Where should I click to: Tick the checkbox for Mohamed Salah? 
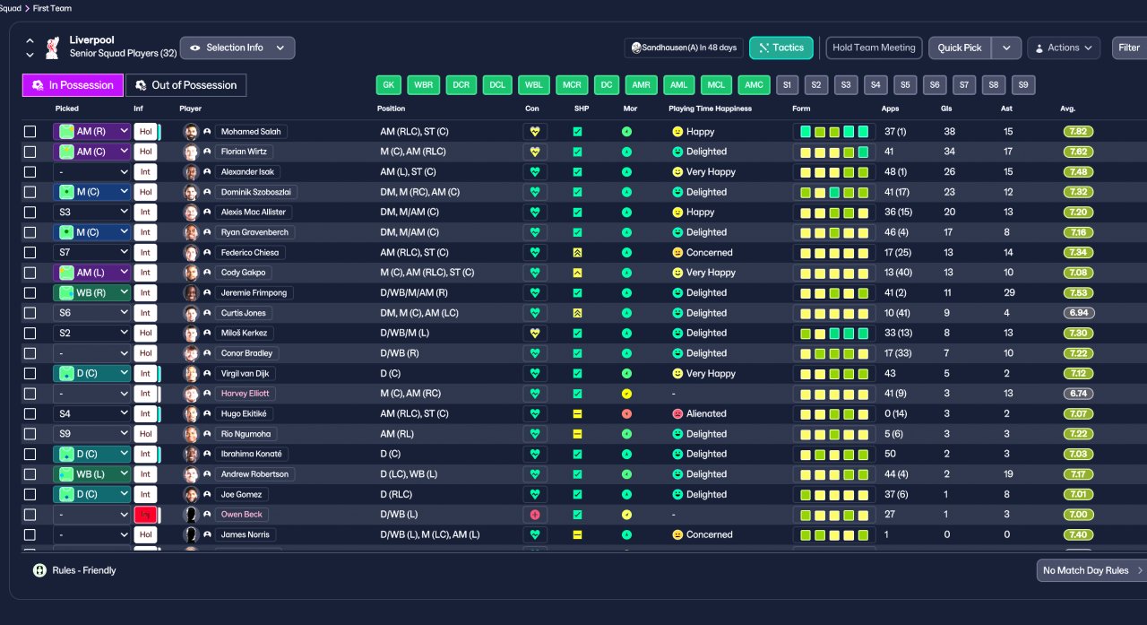pyautogui.click(x=30, y=132)
